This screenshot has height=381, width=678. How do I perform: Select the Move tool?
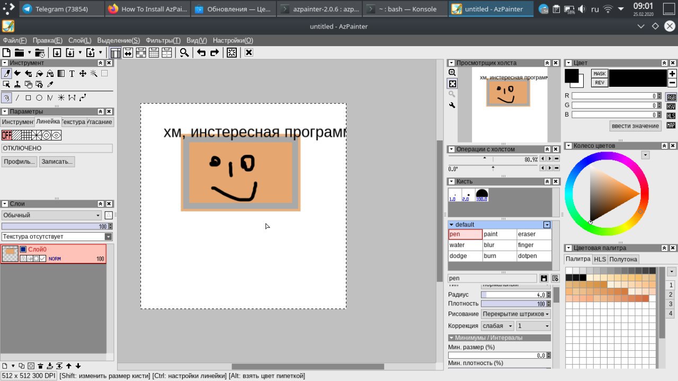click(x=83, y=74)
